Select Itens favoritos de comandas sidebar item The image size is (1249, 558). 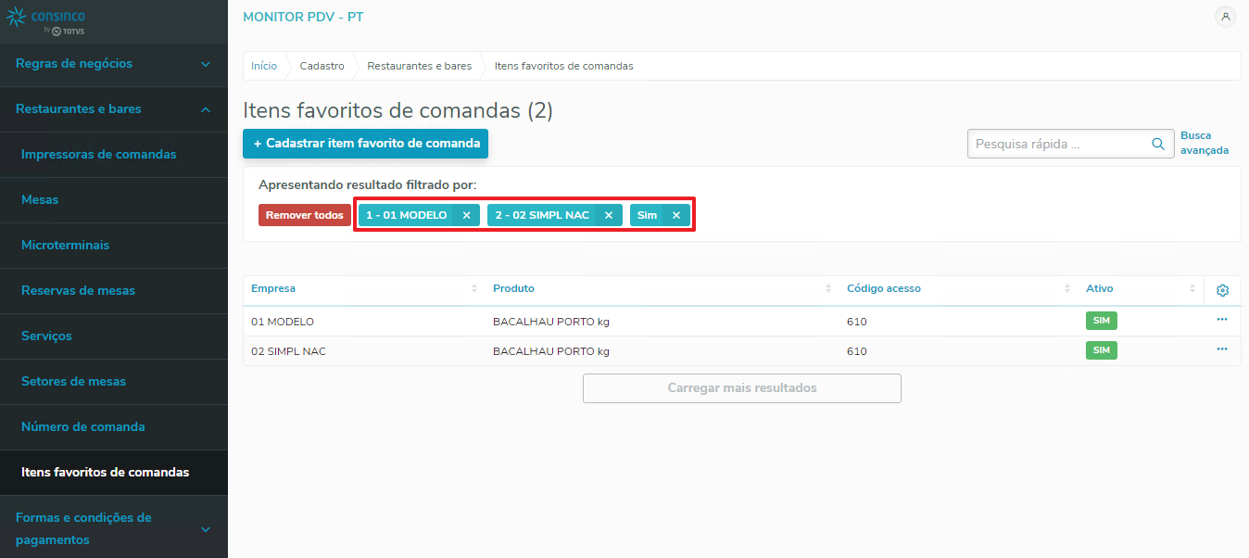coord(114,473)
